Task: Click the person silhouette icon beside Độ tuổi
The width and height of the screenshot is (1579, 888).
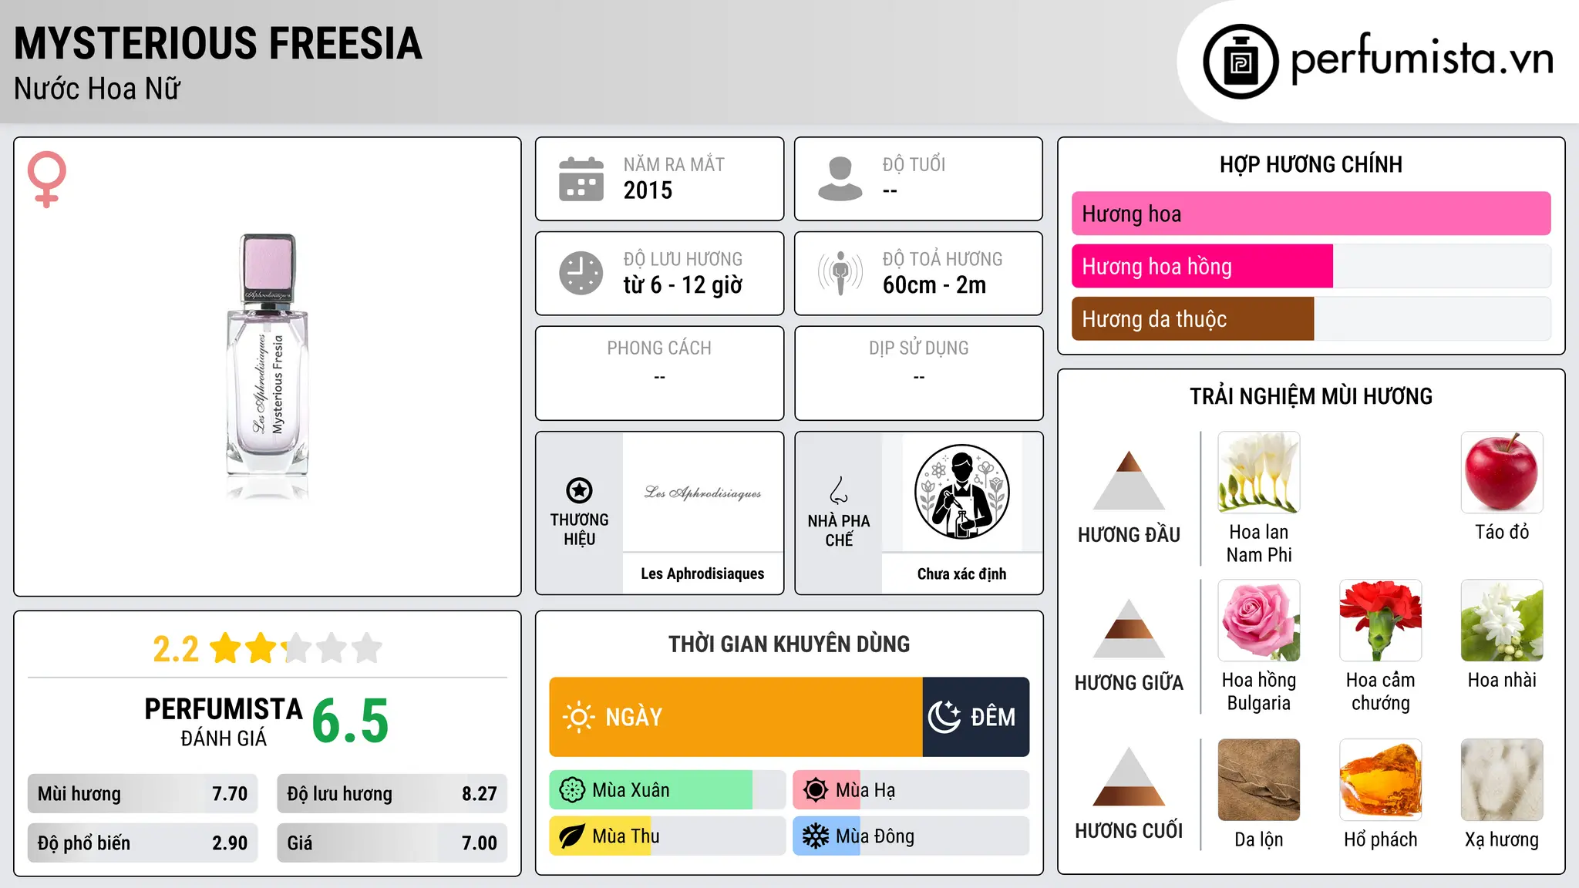Action: (x=840, y=179)
